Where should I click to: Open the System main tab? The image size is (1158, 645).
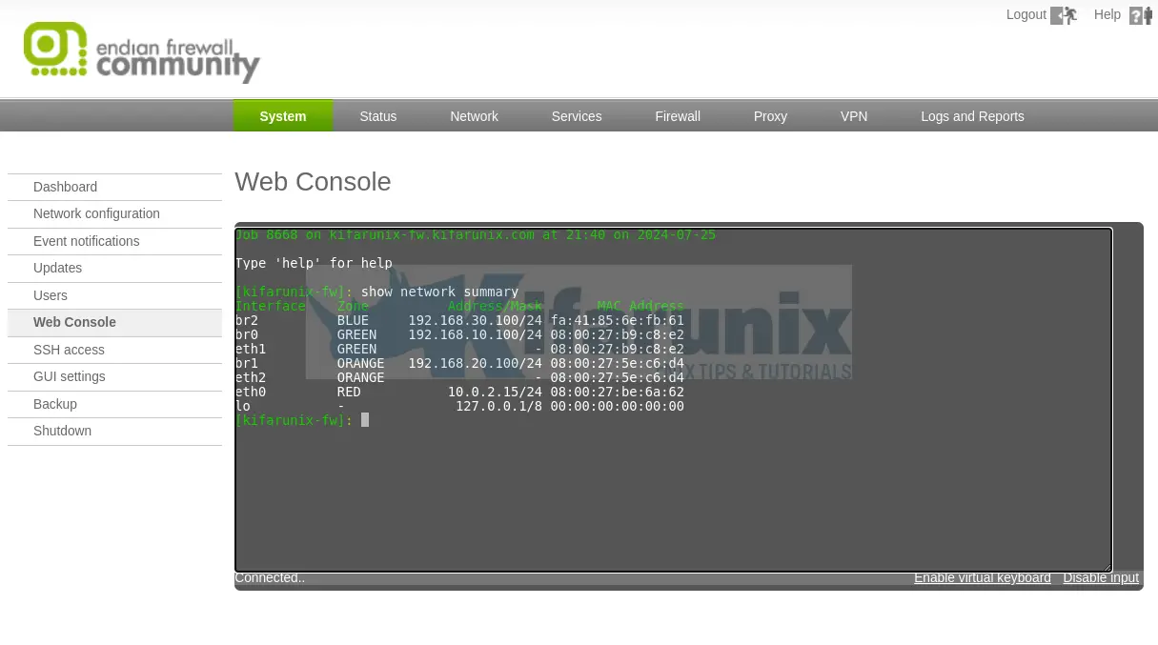pos(283,116)
